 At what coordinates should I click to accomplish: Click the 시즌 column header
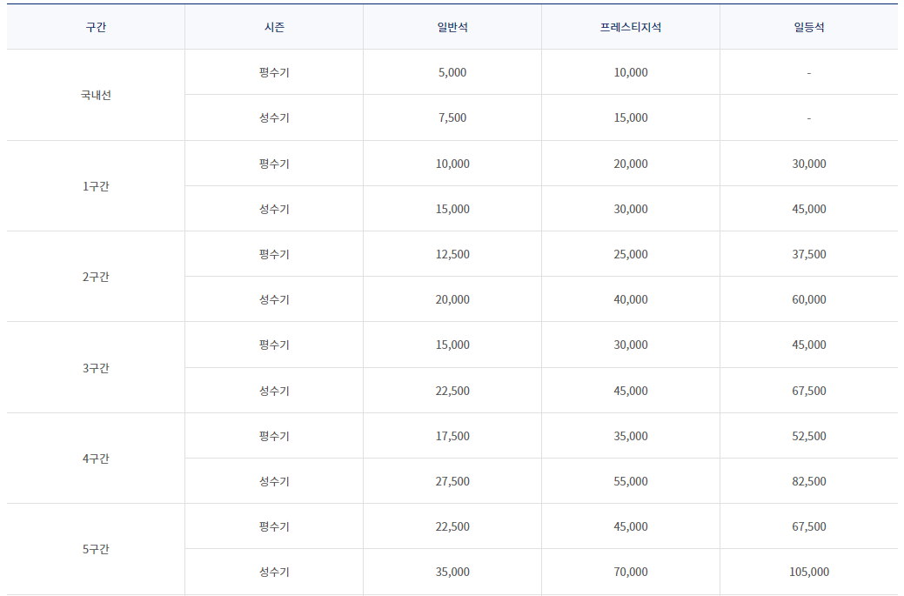273,27
